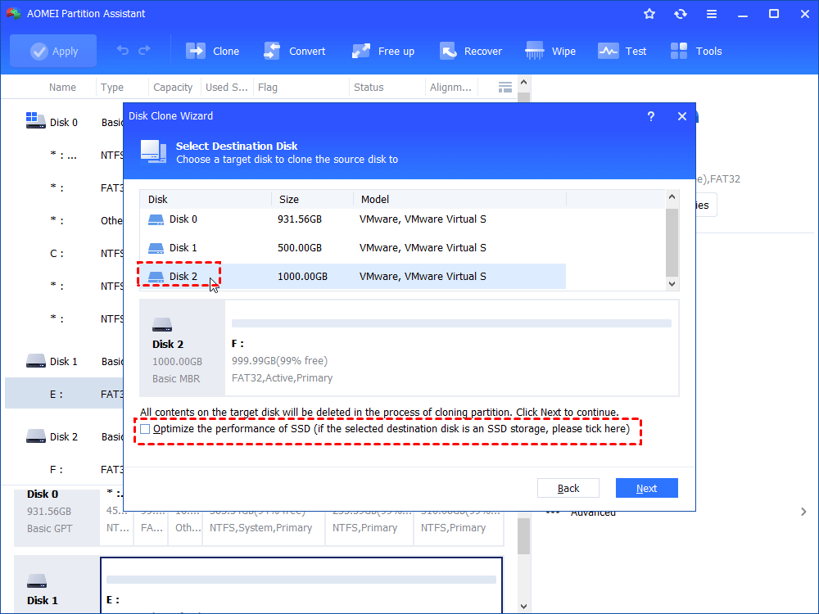Click Disk 1 block in bottom disk map
The width and height of the screenshot is (819, 614).
tap(57, 585)
